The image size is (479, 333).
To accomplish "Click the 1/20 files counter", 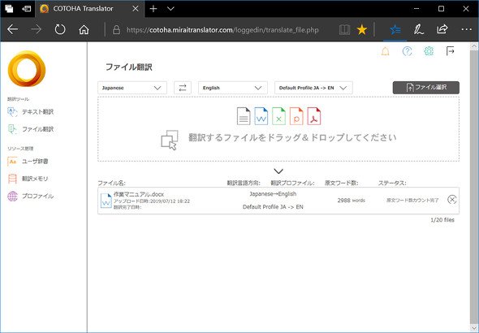I will pyautogui.click(x=442, y=220).
